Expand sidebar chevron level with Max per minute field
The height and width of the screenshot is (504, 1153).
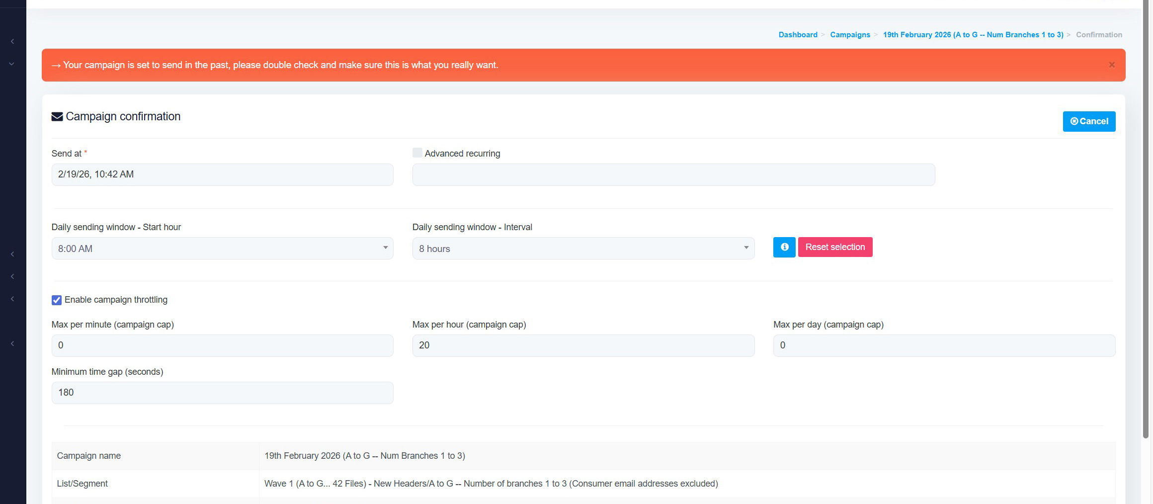point(12,343)
